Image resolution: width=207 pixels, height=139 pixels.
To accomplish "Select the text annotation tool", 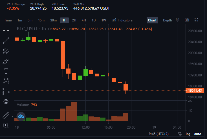I will coord(6,71).
